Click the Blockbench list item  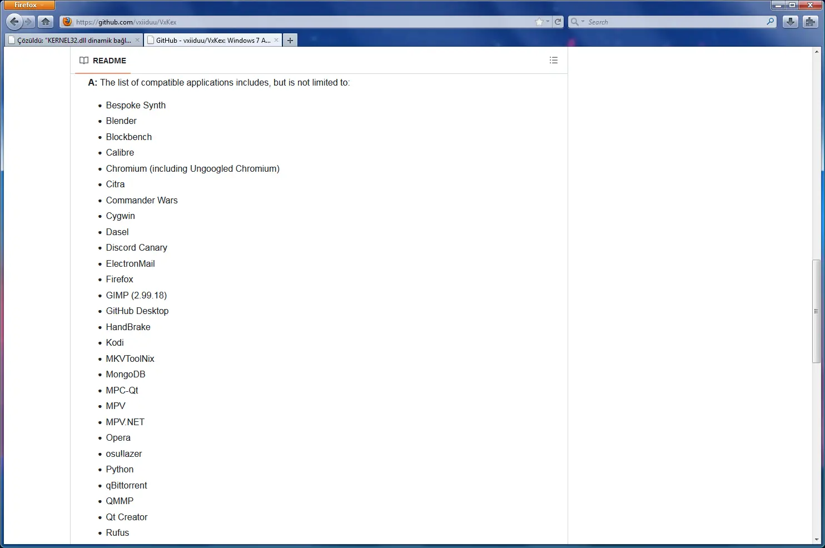[128, 137]
